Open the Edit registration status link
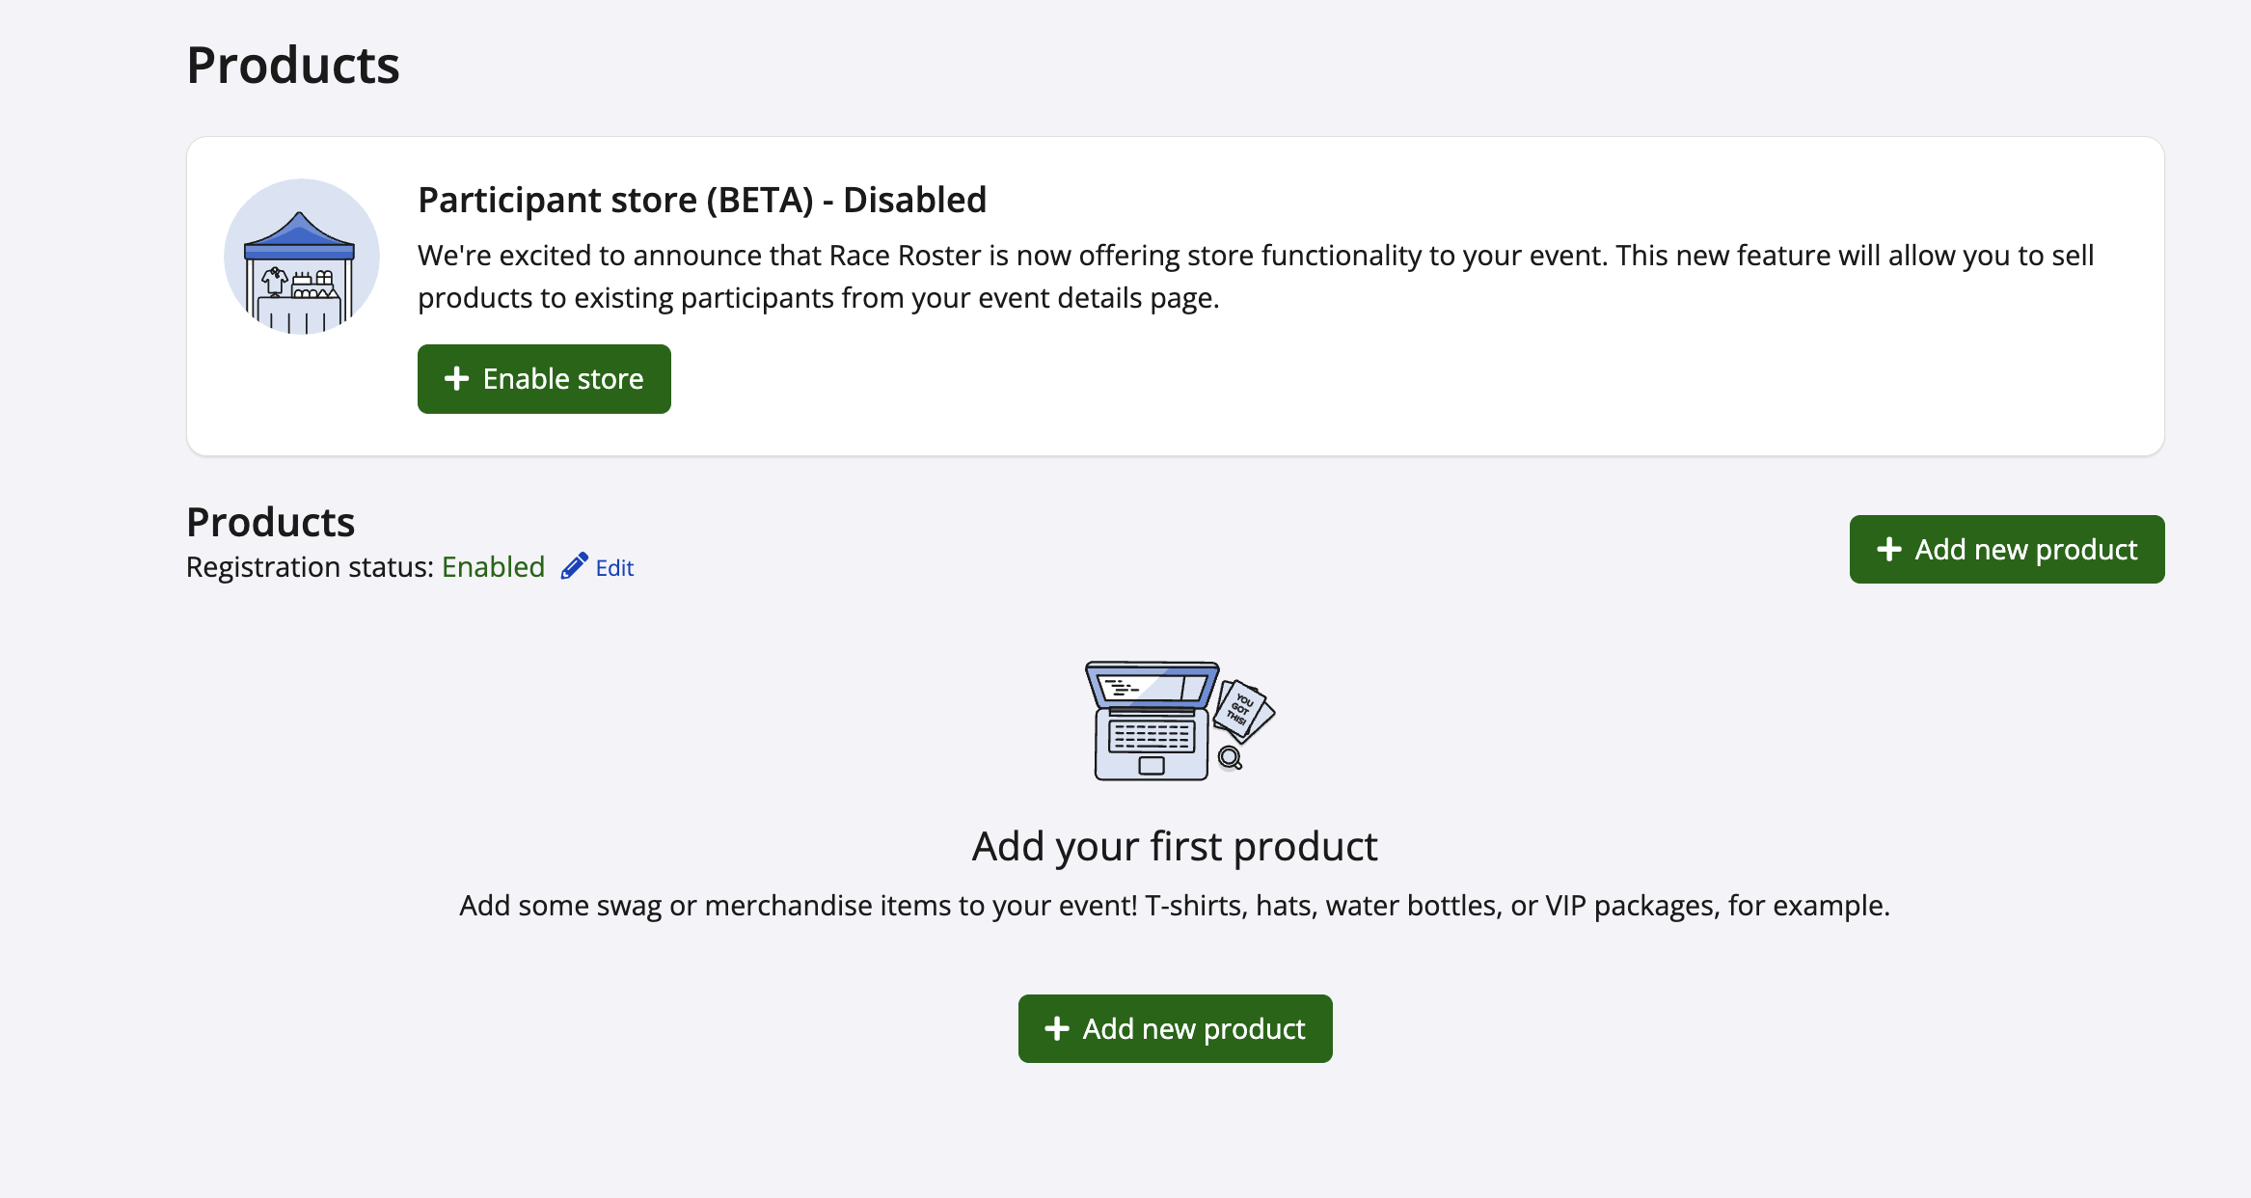Viewport: 2251px width, 1198px height. pos(614,568)
